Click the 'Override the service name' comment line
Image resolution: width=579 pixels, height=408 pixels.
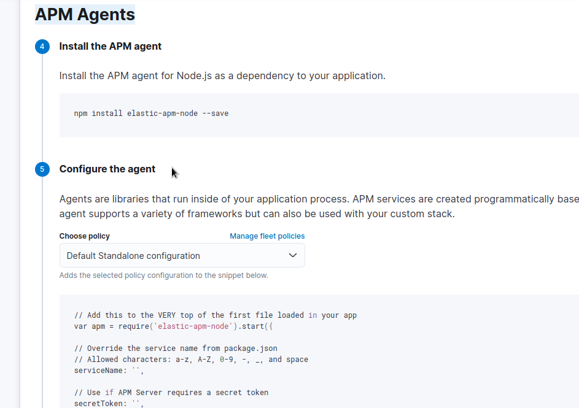176,348
